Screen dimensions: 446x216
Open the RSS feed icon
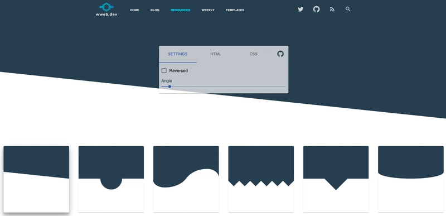pyautogui.click(x=332, y=9)
